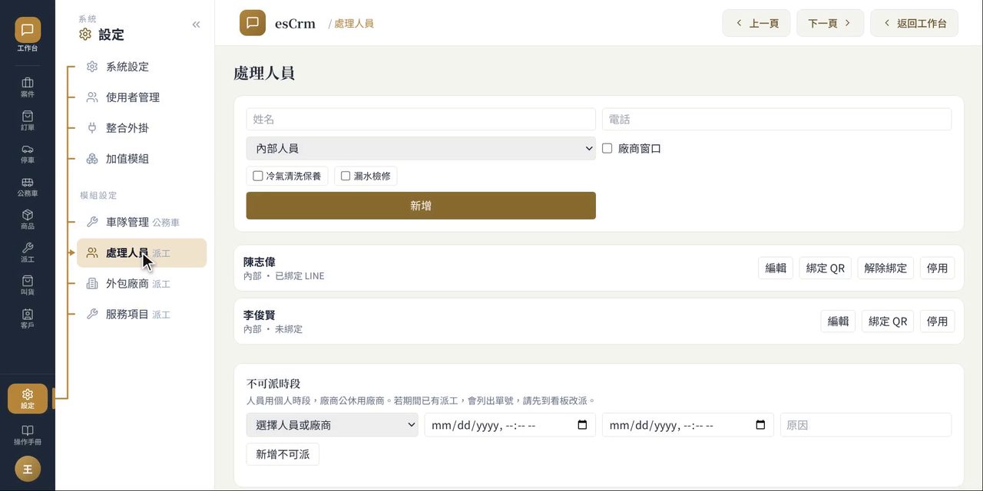Click 編輯 for 李俊賢
Viewport: 983px width, 491px height.
[838, 321]
